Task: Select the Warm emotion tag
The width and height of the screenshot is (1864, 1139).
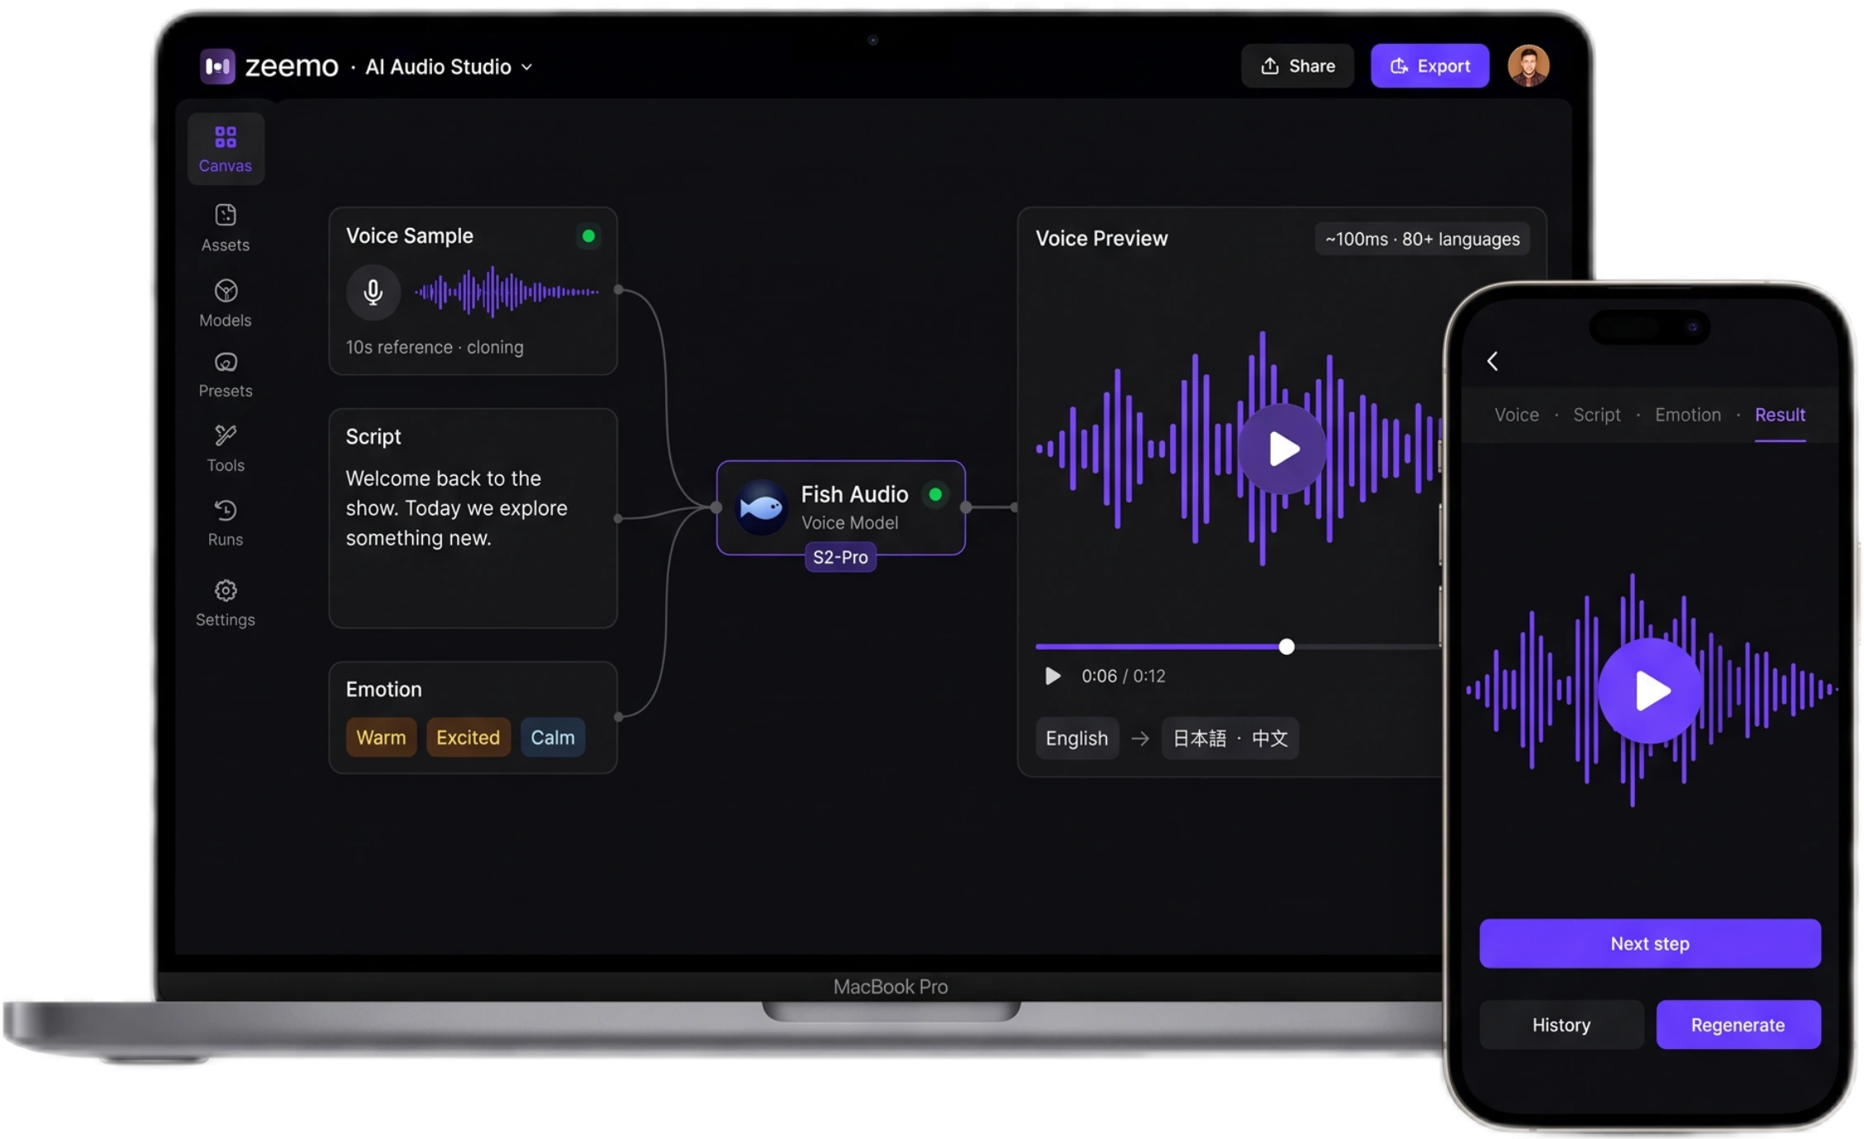Action: coord(381,737)
